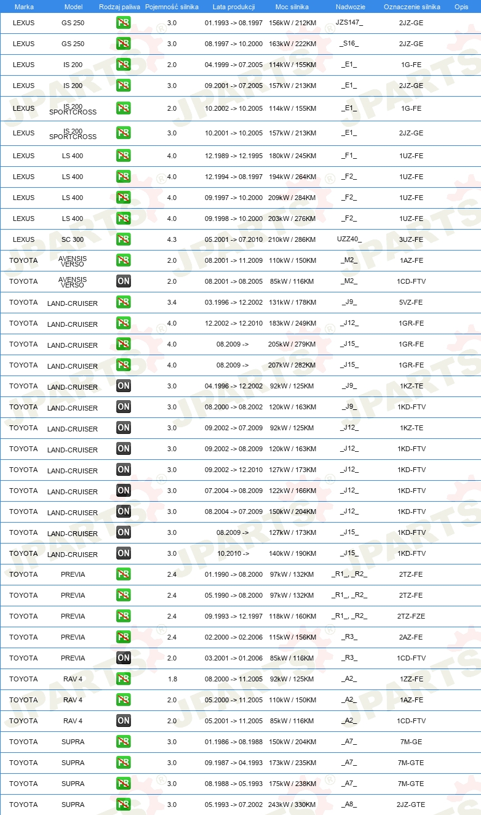Click the 243kW / 330KM power cell
Image resolution: width=481 pixels, height=815 pixels.
[x=292, y=805]
